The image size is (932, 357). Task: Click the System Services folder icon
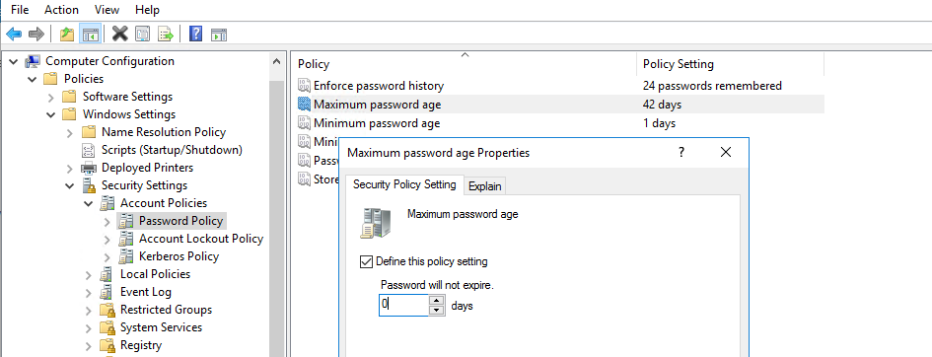(107, 327)
